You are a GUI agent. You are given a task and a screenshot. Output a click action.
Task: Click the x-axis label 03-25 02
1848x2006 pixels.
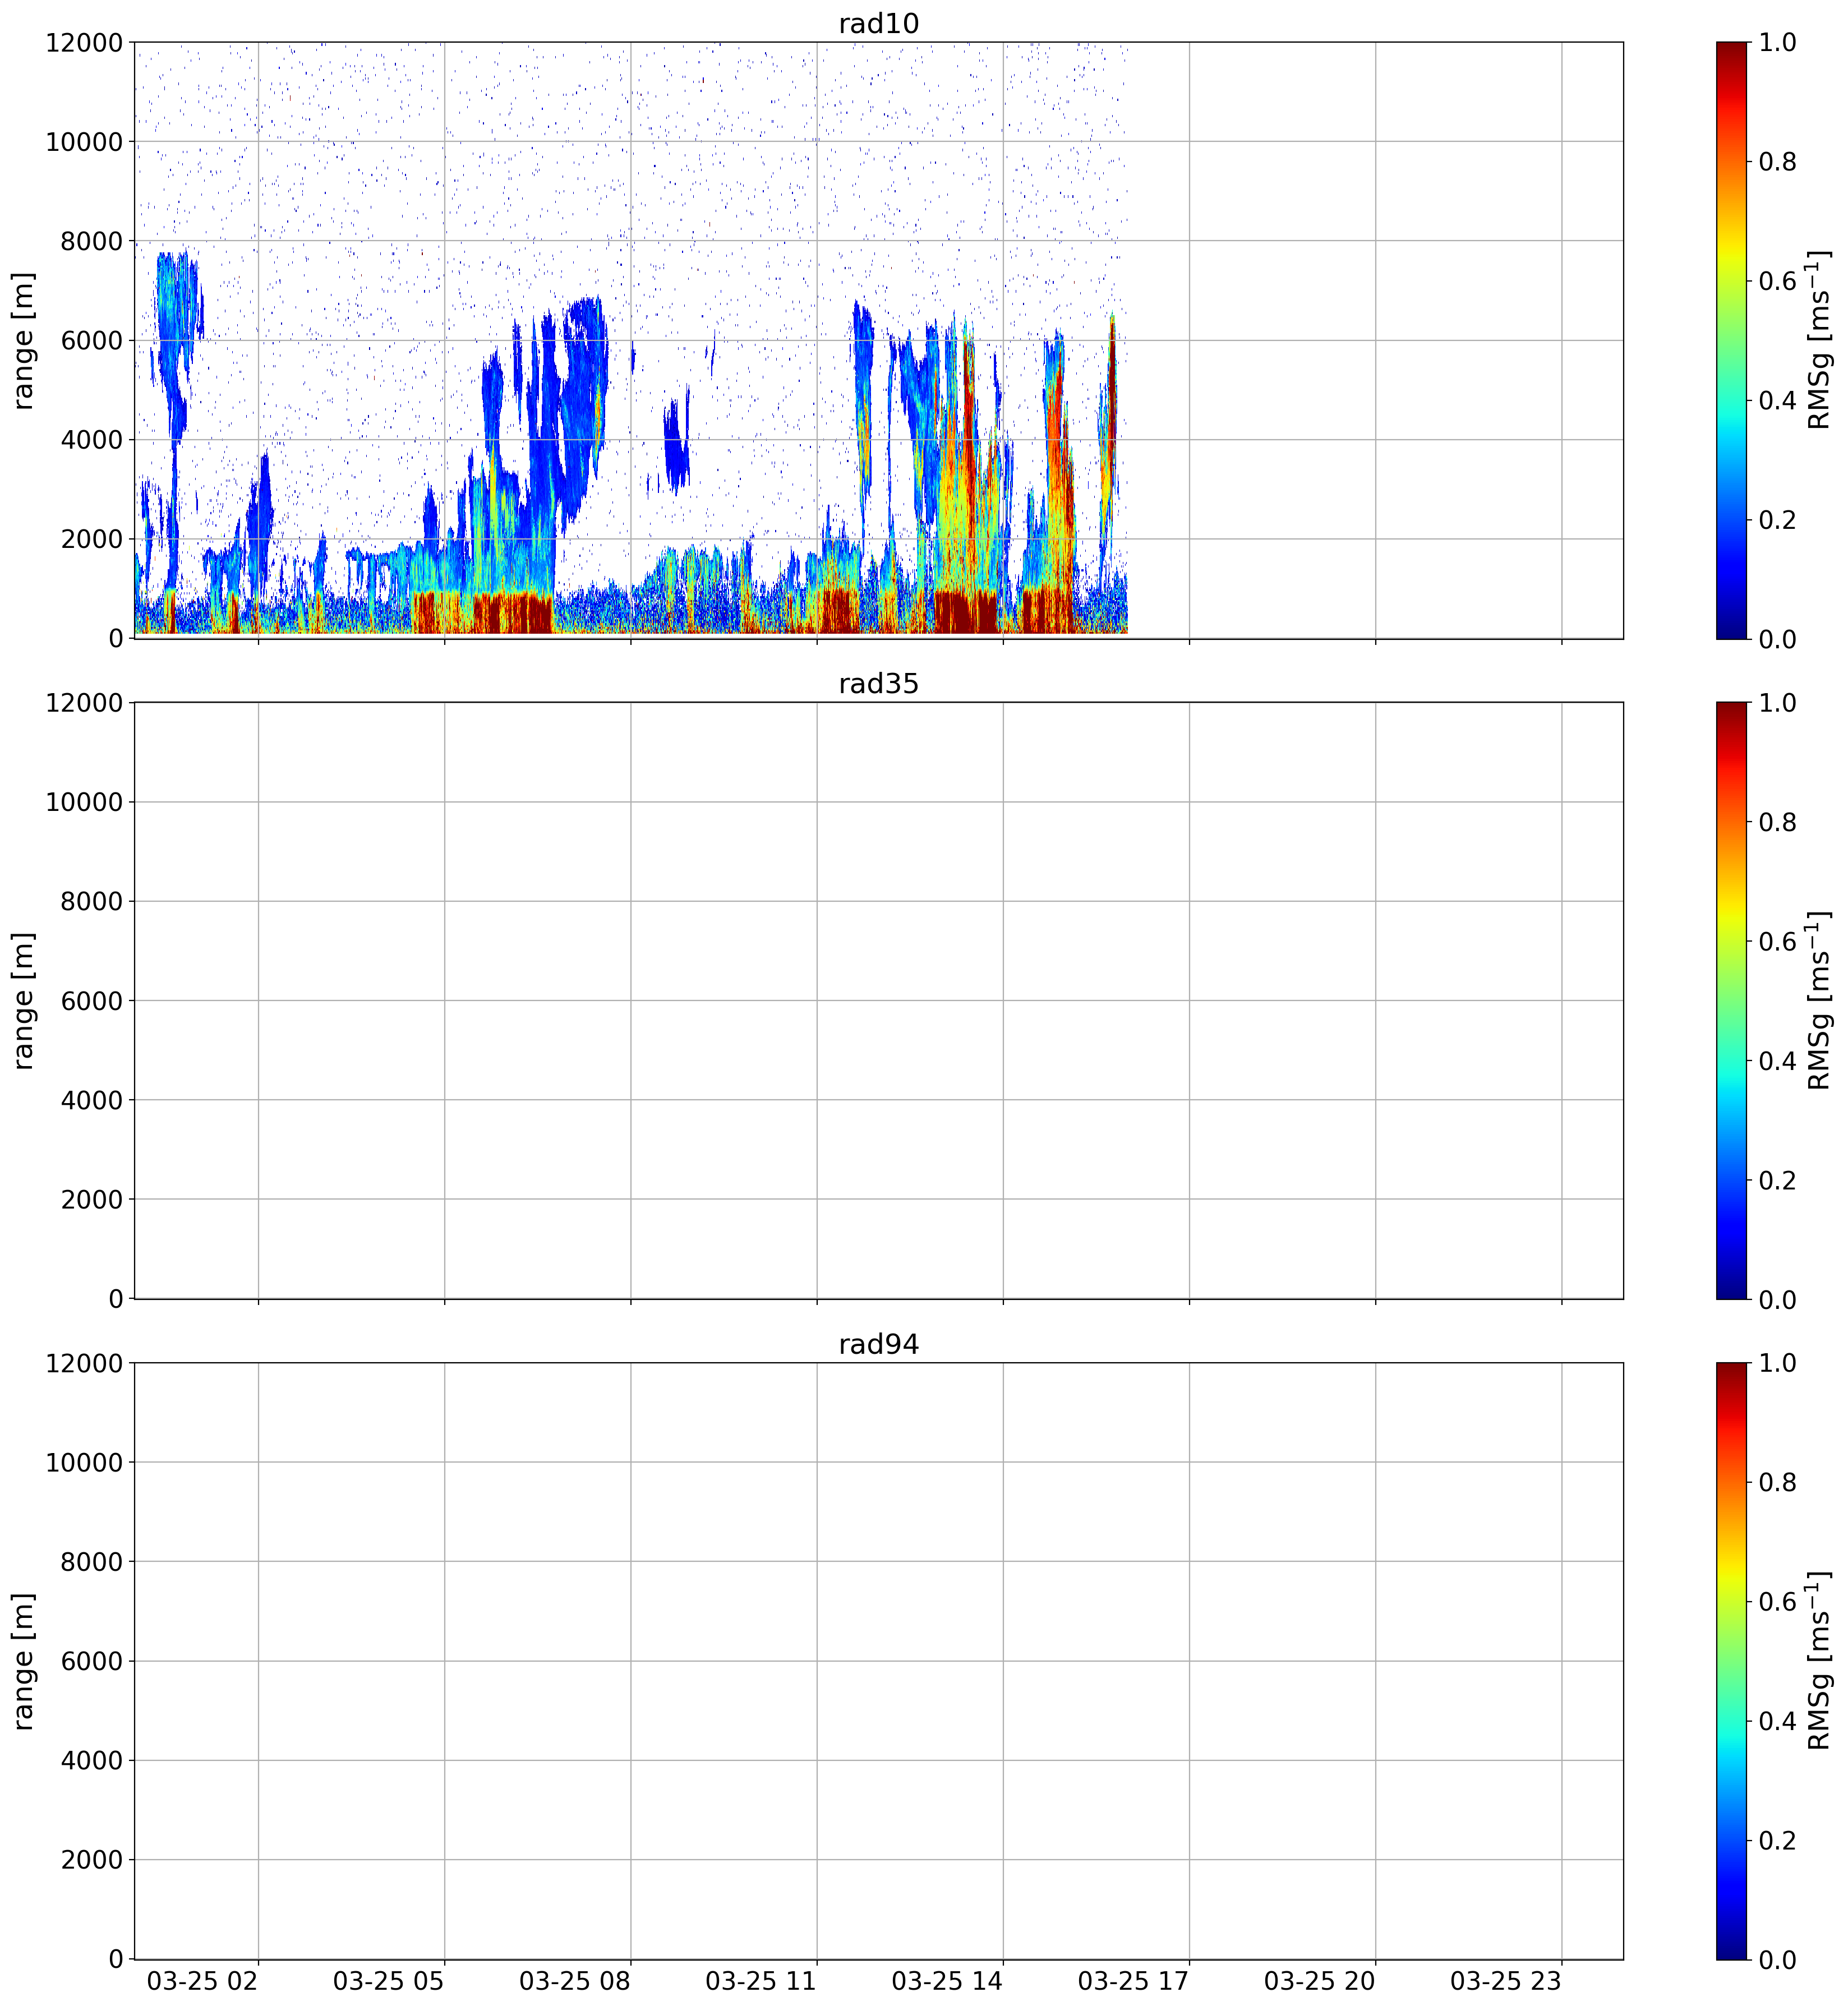pyautogui.click(x=203, y=1981)
